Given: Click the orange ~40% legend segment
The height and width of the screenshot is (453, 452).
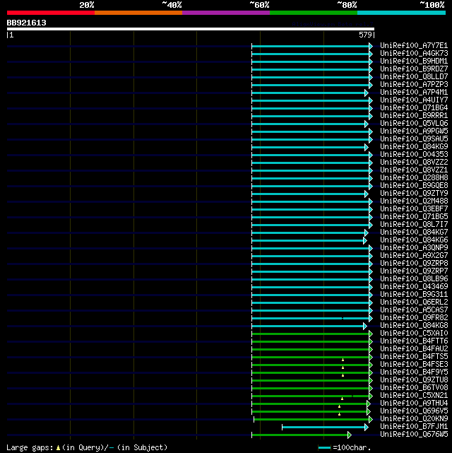Looking at the screenshot, I should click(x=138, y=13).
